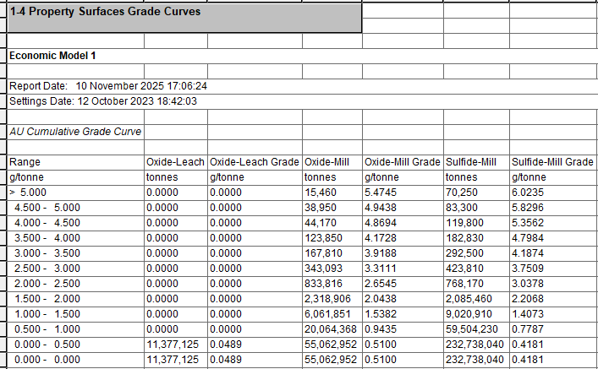Click the 'Oxide-Mill Grade' header cell

(x=402, y=162)
